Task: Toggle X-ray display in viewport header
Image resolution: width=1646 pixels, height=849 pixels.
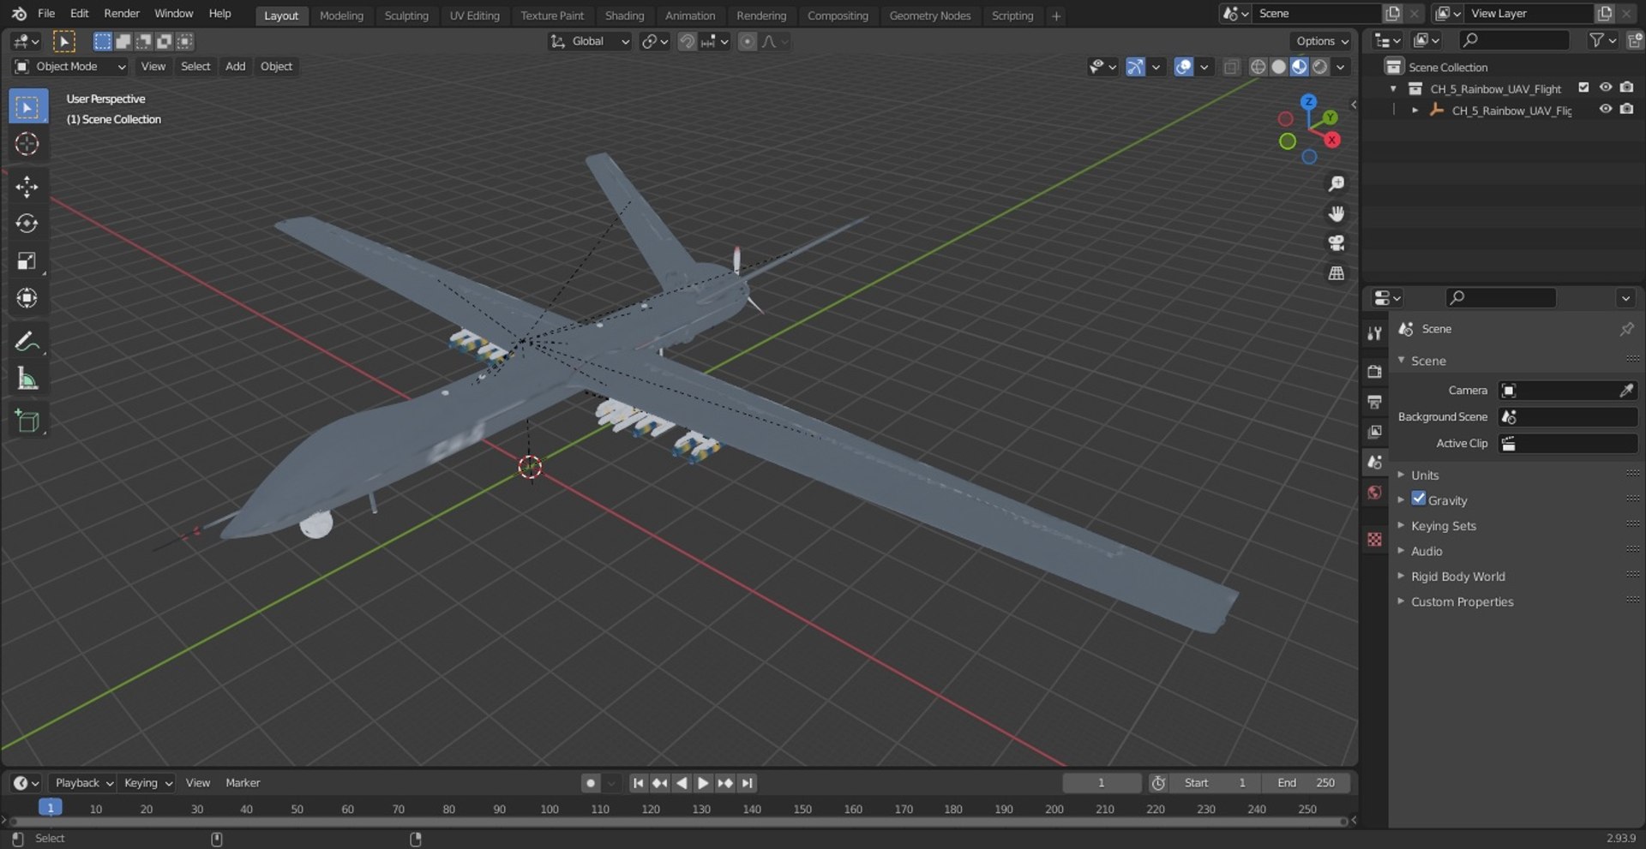Action: [x=1231, y=67]
